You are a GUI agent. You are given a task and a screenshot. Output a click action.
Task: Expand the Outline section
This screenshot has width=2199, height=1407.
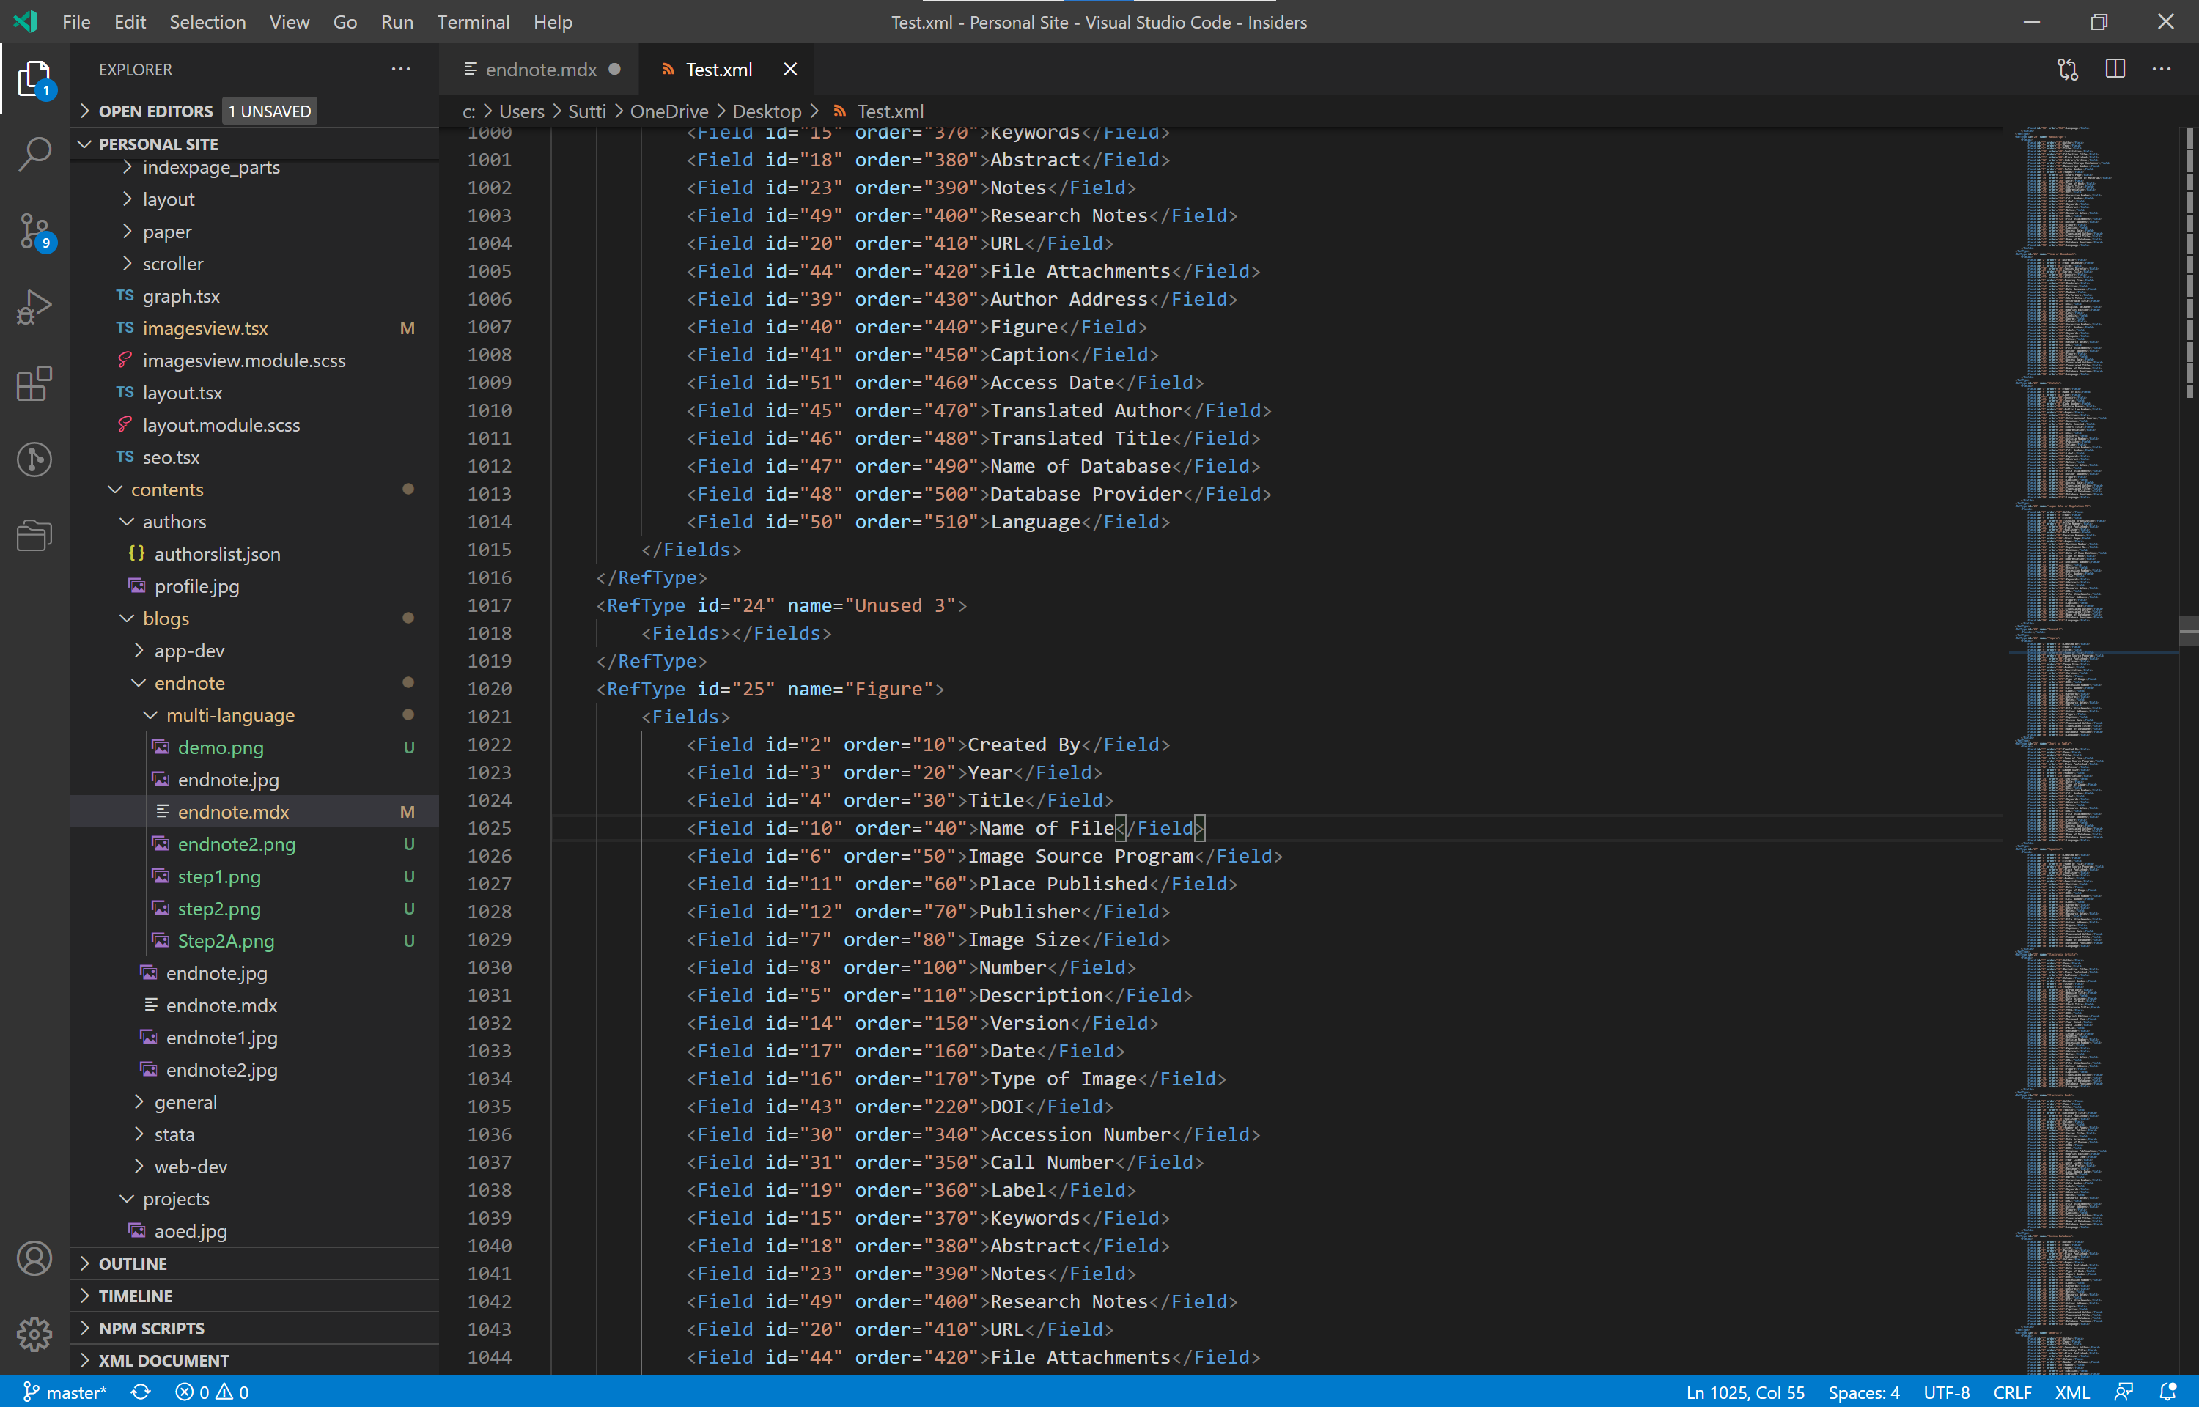(254, 1263)
